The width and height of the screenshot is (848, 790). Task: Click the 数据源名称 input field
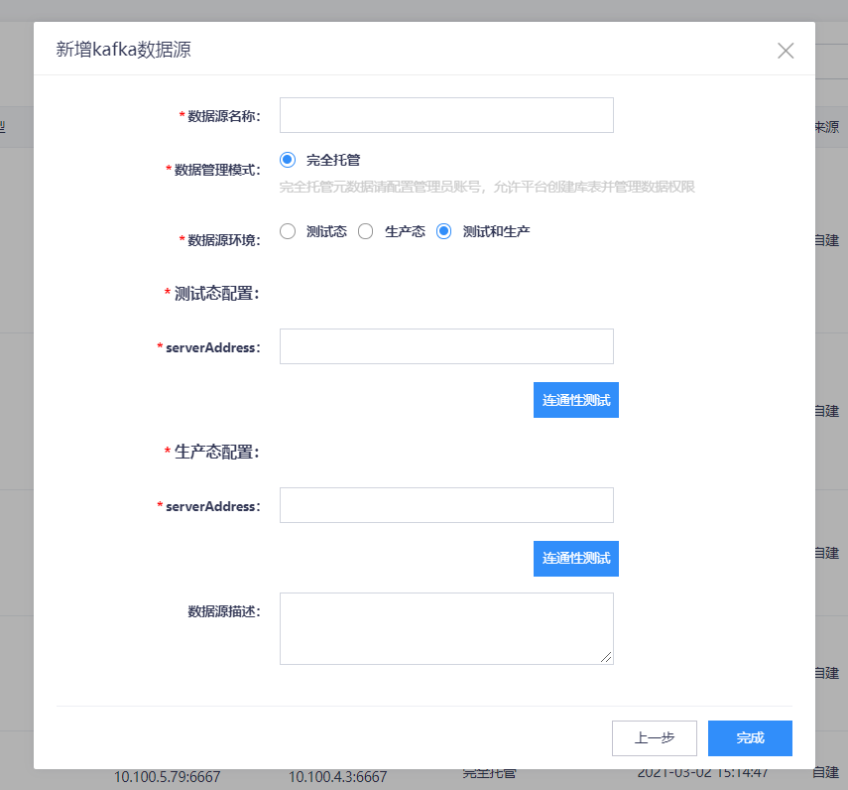[446, 115]
